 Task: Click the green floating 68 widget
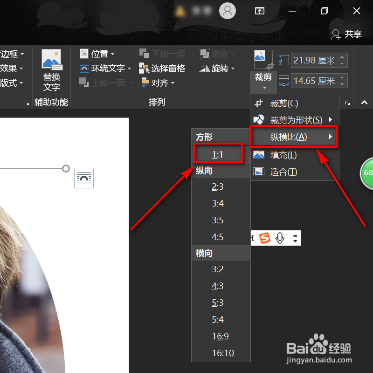tap(367, 173)
